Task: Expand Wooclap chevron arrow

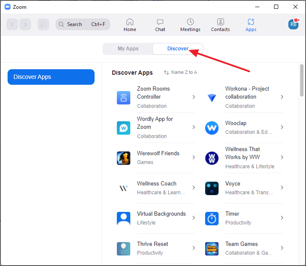Action: 282,127
